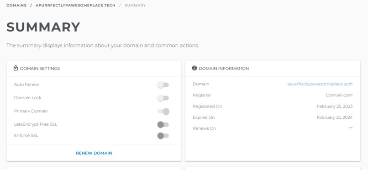Click the Renew Domain button

[94, 153]
